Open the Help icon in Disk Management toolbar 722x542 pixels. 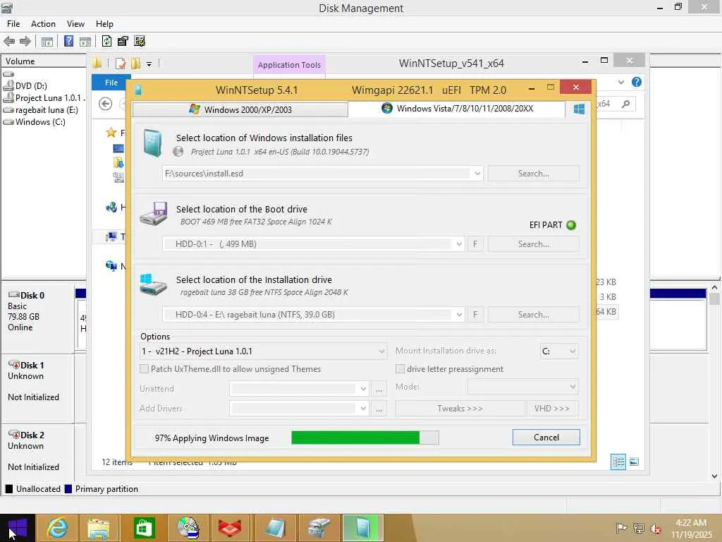pyautogui.click(x=68, y=41)
